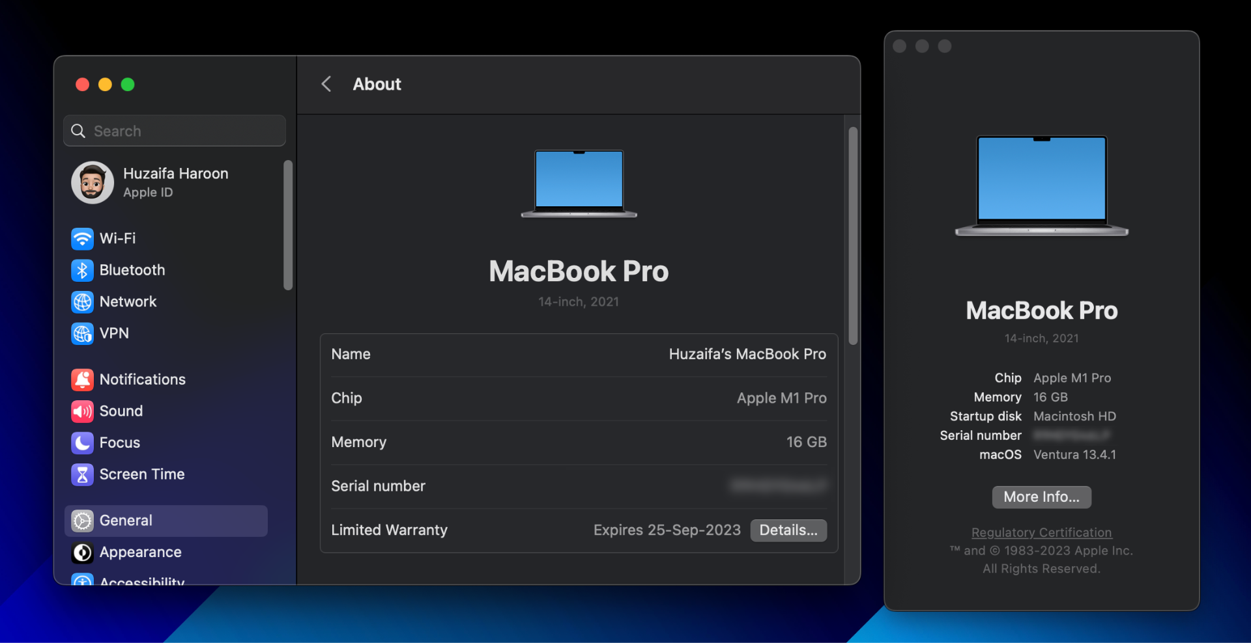Click the Expires 25-Sep-2023 warranty text
Screen dimensions: 1251x643
click(667, 530)
